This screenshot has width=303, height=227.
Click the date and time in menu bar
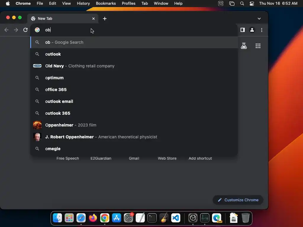coord(278,3)
